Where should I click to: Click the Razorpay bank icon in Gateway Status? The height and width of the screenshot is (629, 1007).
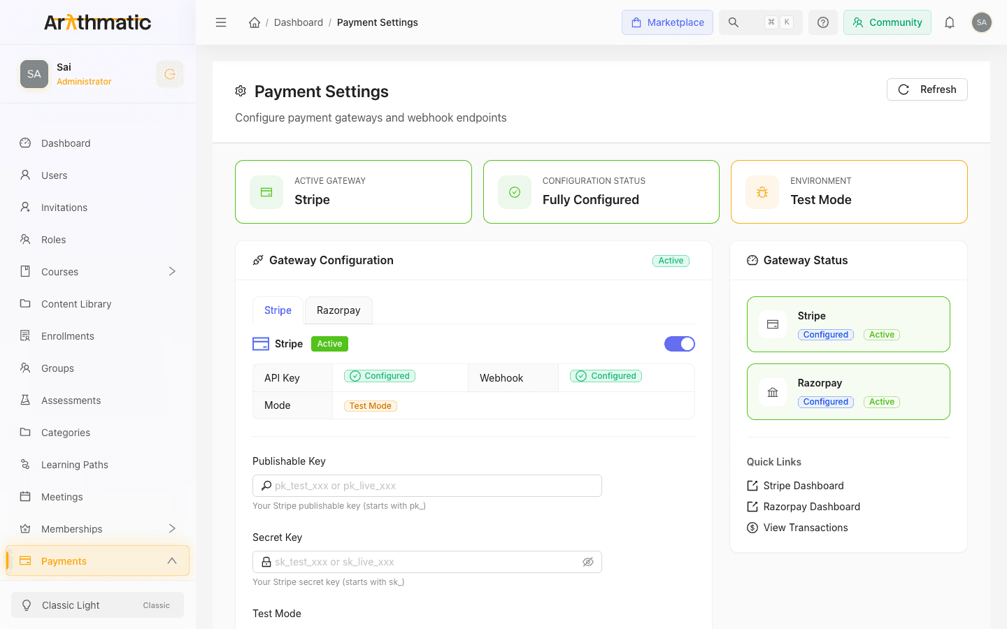(x=773, y=392)
